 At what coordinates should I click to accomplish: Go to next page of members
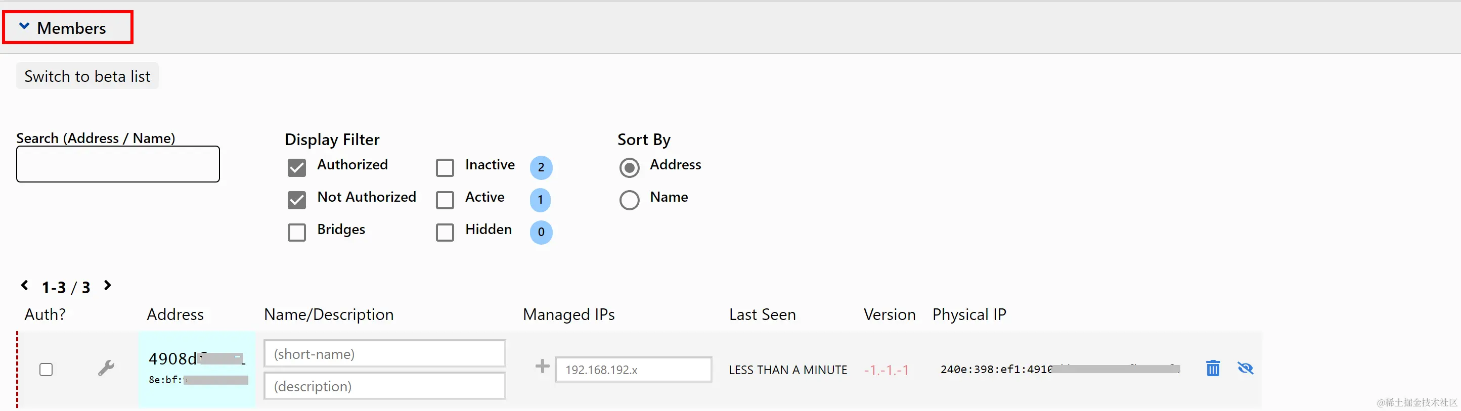(107, 285)
